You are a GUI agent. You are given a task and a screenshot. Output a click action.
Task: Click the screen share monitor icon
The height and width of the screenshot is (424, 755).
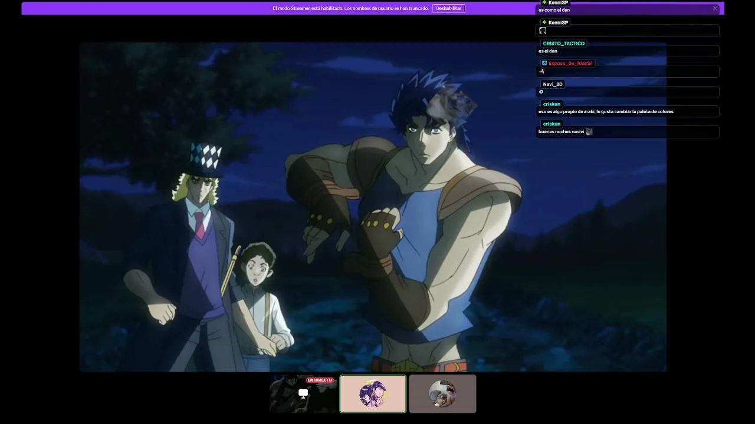click(303, 393)
